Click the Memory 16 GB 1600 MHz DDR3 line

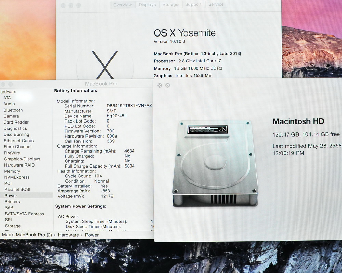188,68
